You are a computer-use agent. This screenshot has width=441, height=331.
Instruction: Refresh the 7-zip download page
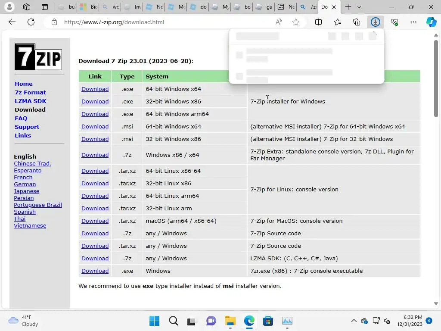(x=31, y=22)
